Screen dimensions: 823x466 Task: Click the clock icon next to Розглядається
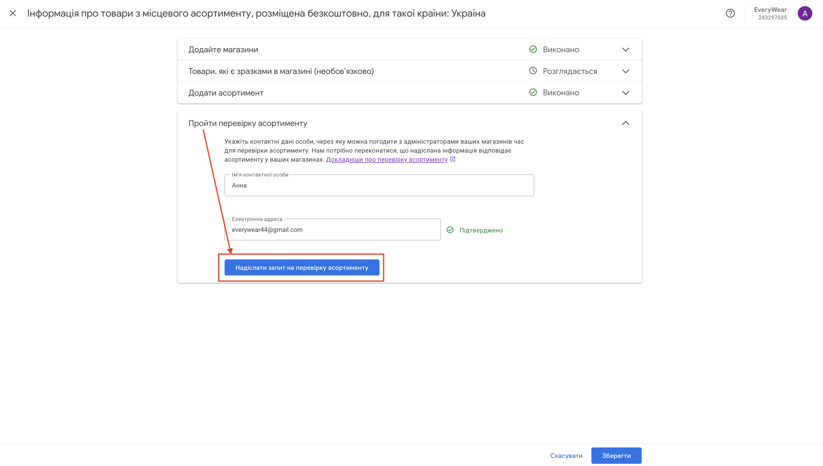click(x=533, y=71)
